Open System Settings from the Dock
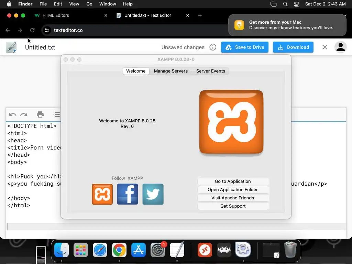352x264 pixels. 157,250
